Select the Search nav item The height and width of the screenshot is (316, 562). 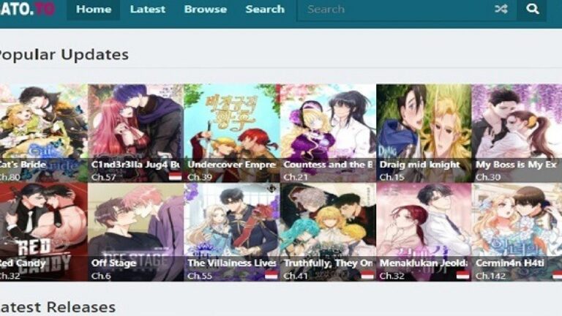coord(265,10)
